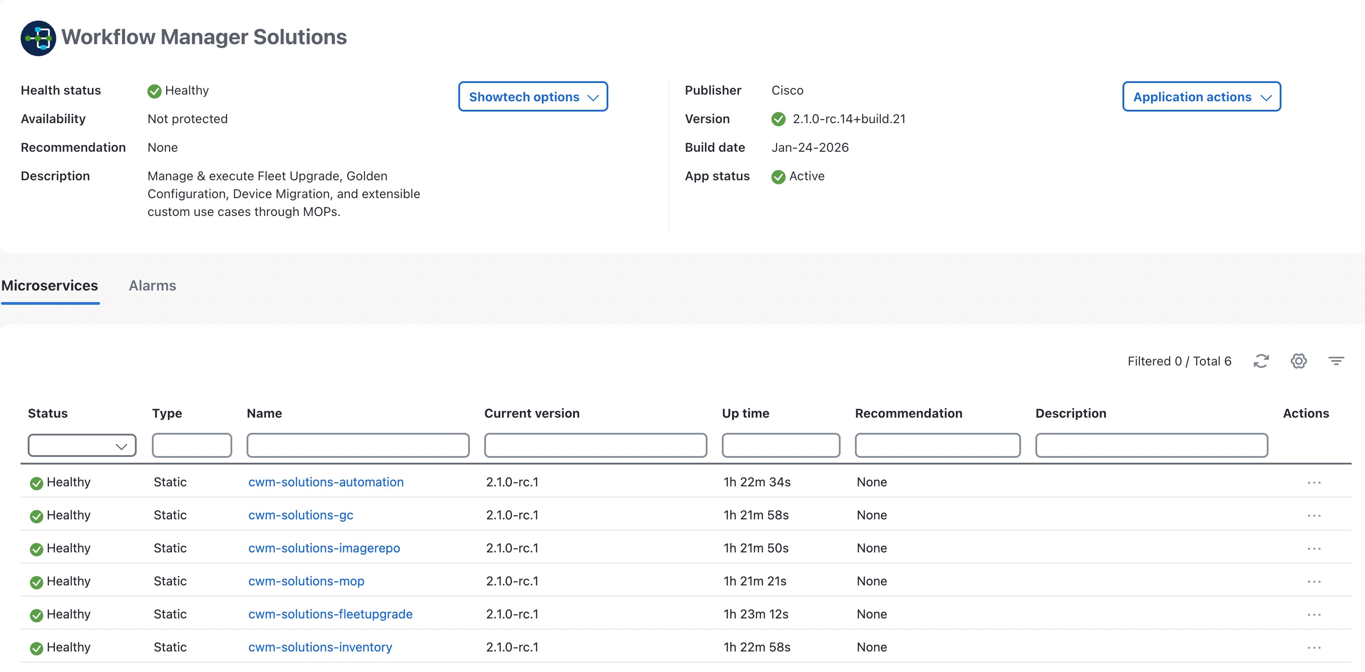The width and height of the screenshot is (1365, 672).
Task: Open the cwm-solutions-fleetupgrade link
Action: 330,614
